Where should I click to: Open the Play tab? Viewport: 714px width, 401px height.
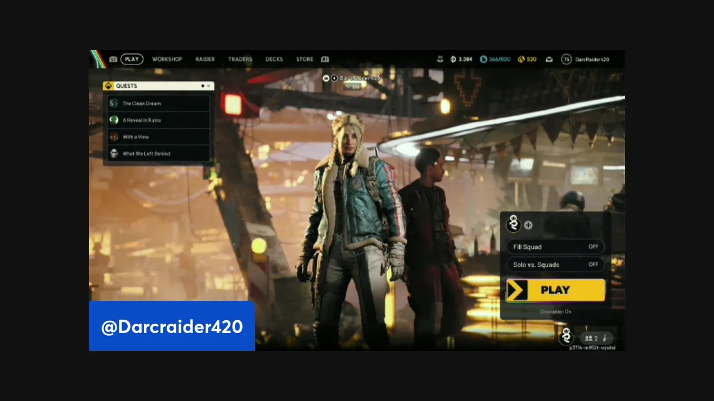point(132,59)
